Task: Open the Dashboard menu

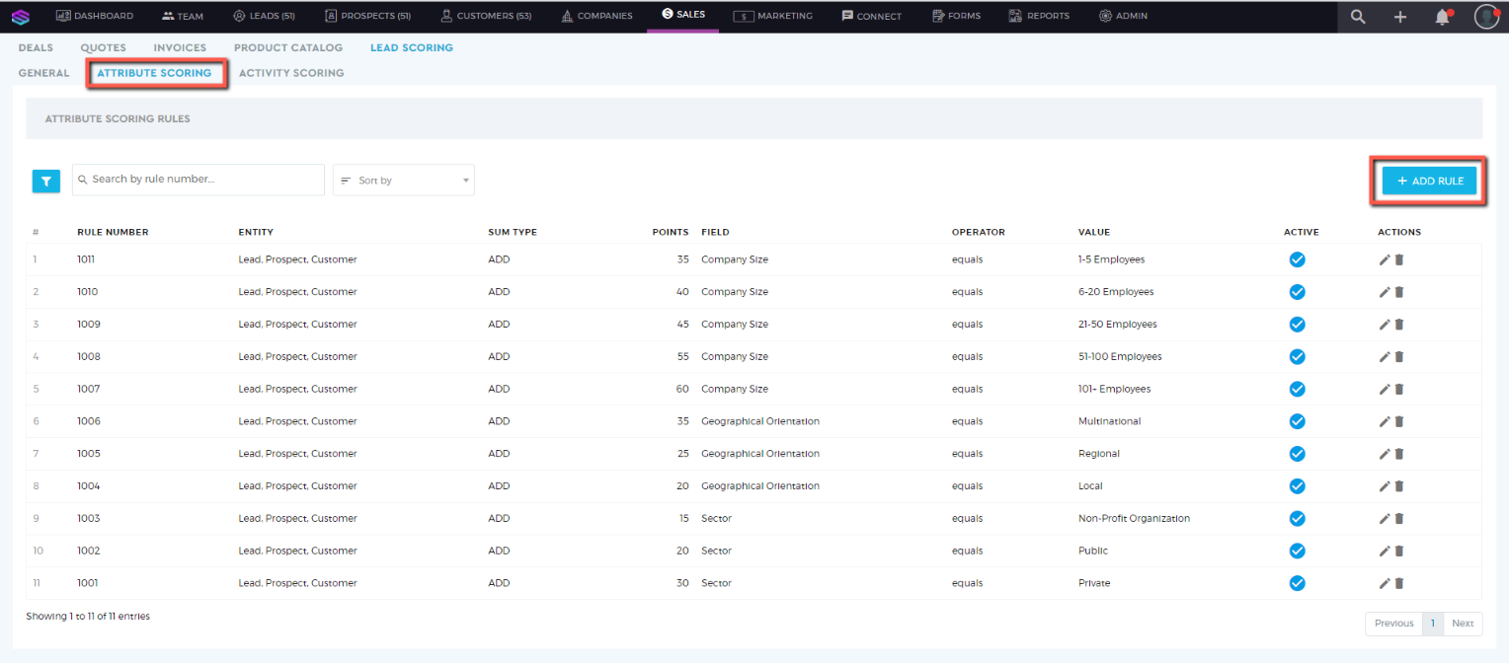Action: pos(95,16)
